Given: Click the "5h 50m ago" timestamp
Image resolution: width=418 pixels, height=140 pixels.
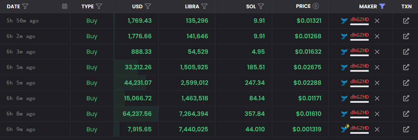Looking at the screenshot, I should (x=22, y=21).
